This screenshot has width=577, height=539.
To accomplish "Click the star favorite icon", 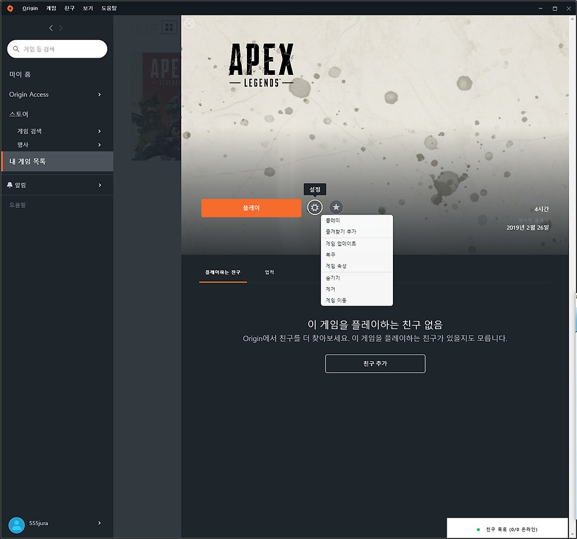I will pyautogui.click(x=336, y=208).
